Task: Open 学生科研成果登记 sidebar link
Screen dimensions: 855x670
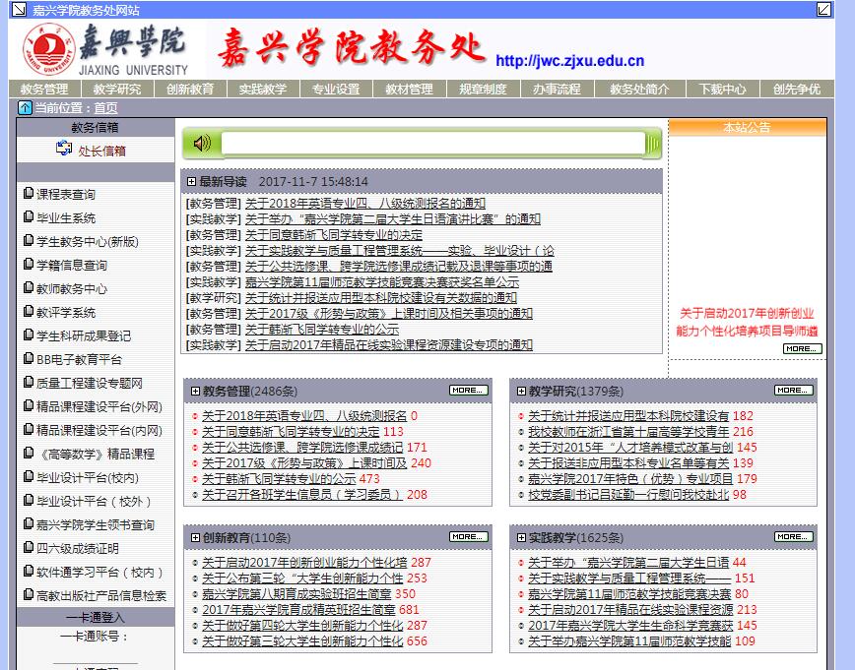Action: tap(84, 335)
